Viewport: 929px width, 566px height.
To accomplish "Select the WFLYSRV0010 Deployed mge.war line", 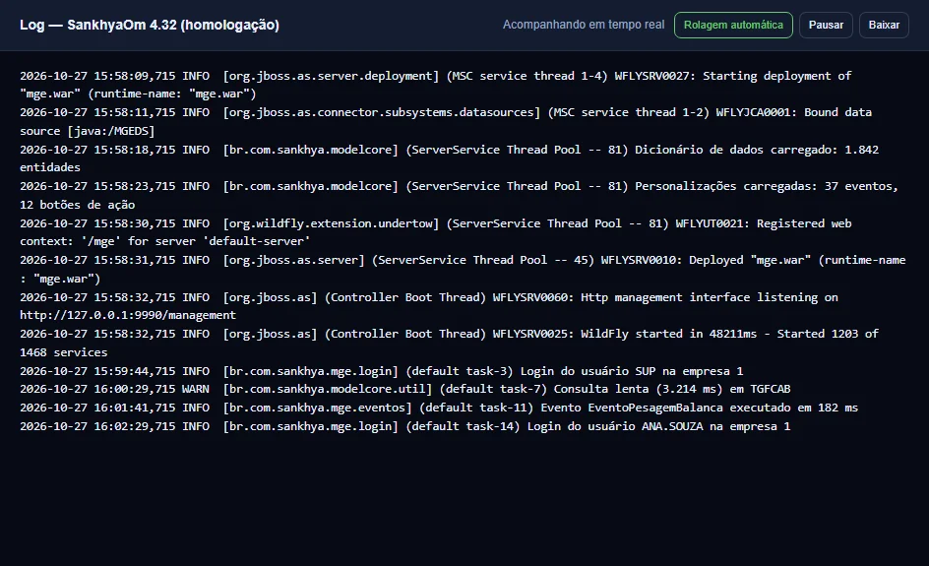I will point(464,269).
